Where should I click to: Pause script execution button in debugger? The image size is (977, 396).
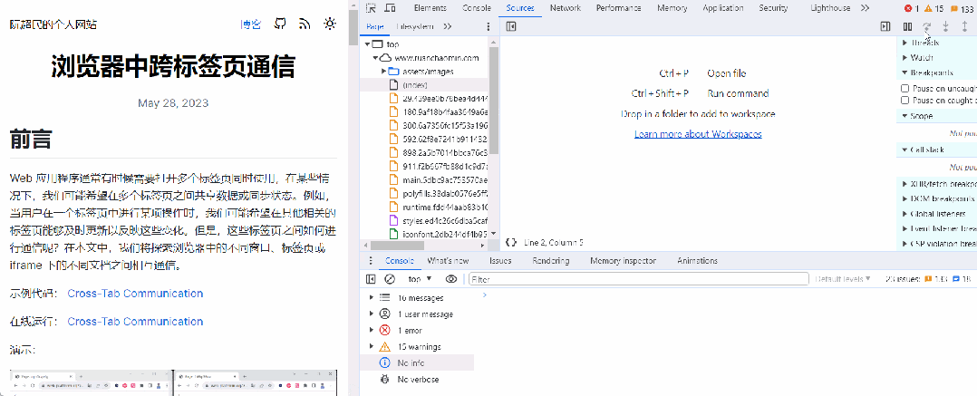click(x=907, y=26)
